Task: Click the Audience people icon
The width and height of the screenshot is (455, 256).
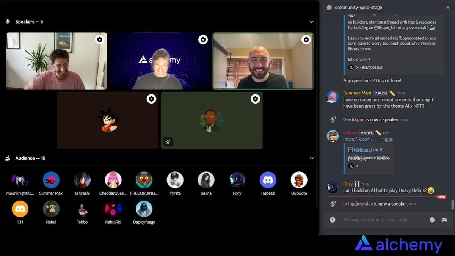Action: point(8,158)
